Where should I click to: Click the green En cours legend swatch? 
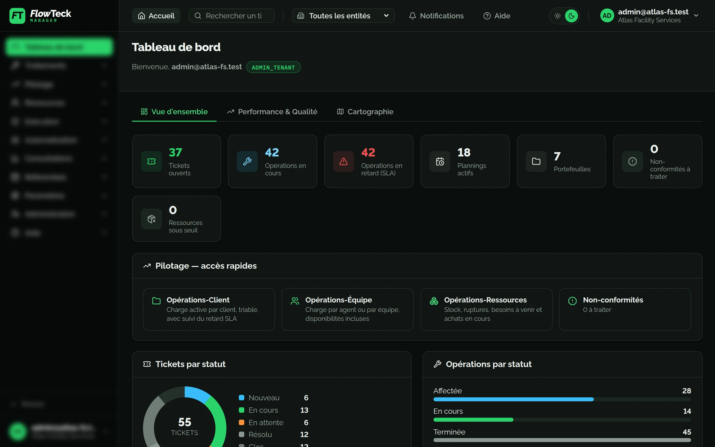(x=242, y=410)
